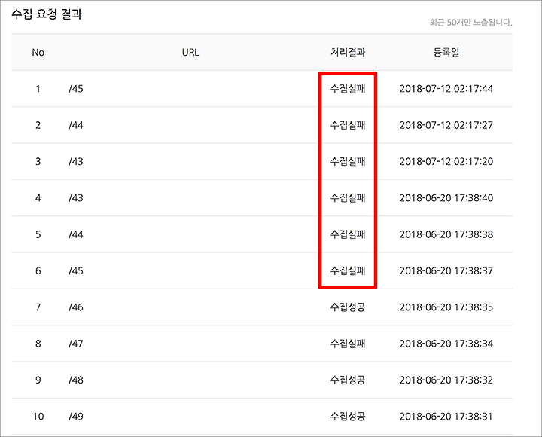Select 수집성공 result in row 9
The image size is (542, 437).
coord(348,380)
